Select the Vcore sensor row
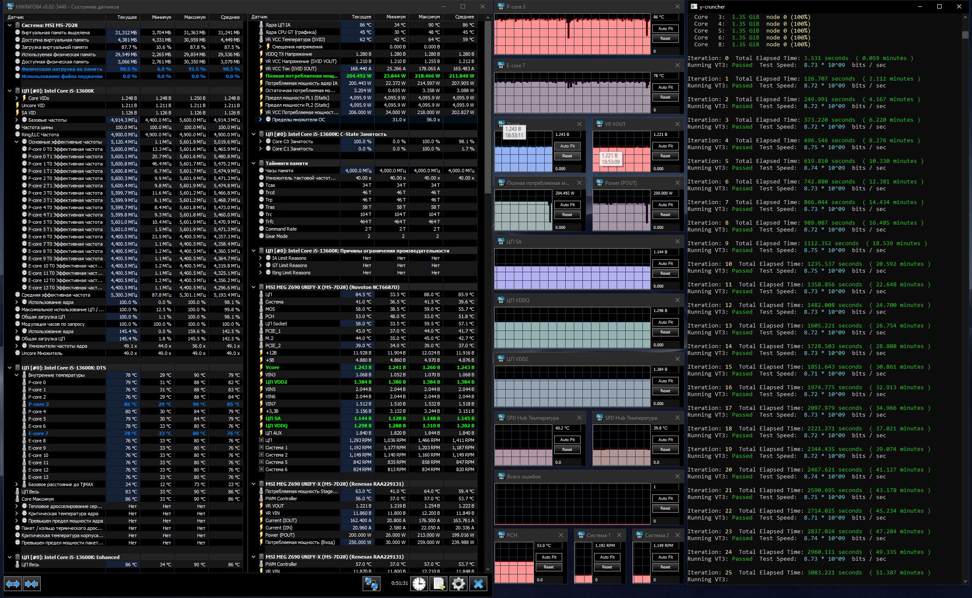This screenshot has height=598, width=972. (273, 367)
